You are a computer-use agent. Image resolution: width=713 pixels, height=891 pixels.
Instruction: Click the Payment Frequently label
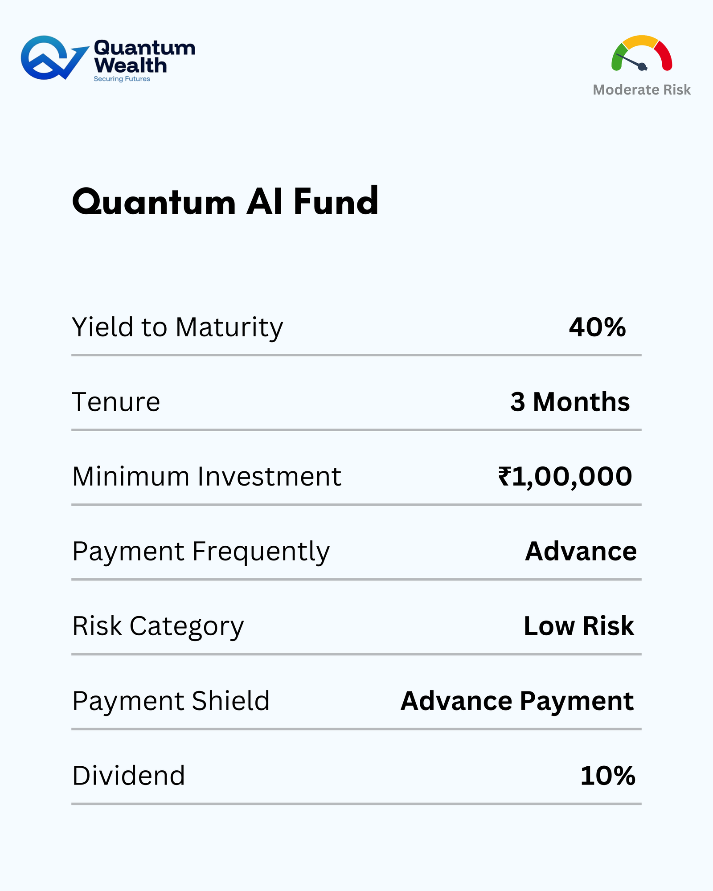click(201, 552)
